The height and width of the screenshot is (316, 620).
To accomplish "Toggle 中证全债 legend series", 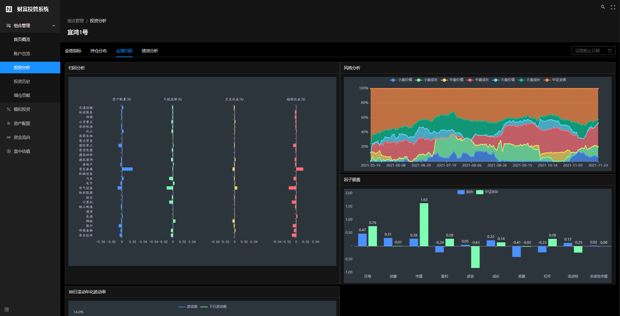I will [x=555, y=80].
